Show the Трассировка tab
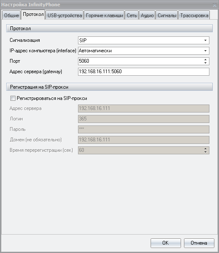The width and height of the screenshot is (219, 253). (x=194, y=15)
